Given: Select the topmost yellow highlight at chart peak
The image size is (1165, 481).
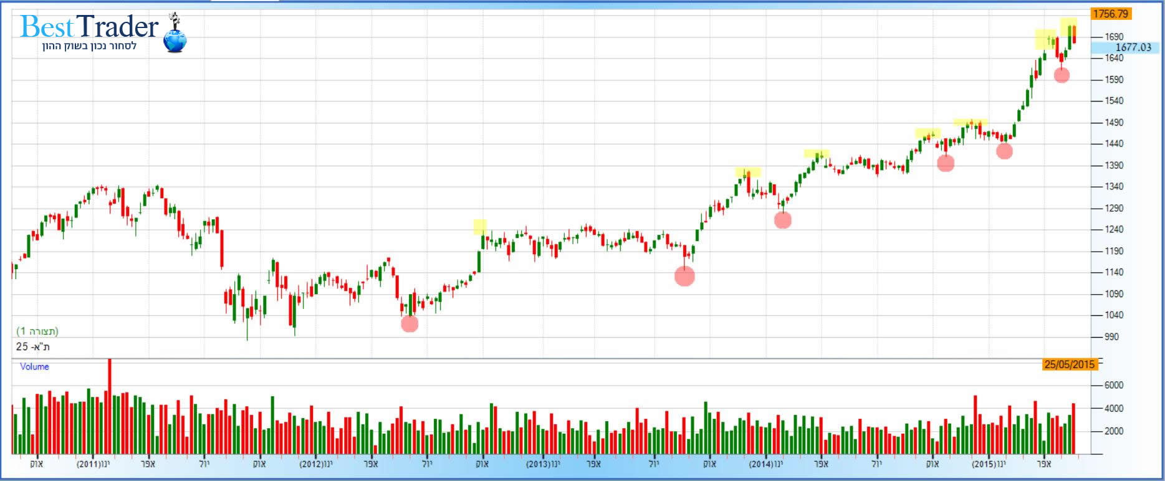Looking at the screenshot, I should [x=1068, y=26].
